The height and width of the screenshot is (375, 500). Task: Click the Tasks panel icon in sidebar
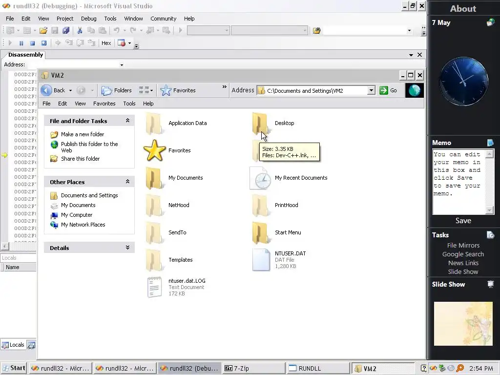point(490,235)
